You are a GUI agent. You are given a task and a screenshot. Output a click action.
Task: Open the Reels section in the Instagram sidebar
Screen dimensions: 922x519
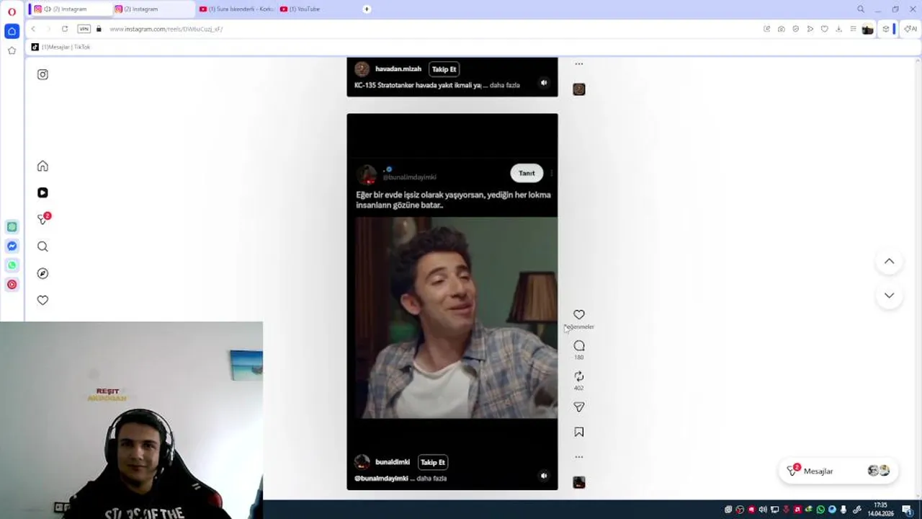pos(42,192)
